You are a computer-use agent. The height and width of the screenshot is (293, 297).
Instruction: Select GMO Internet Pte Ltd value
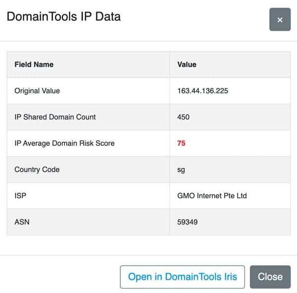(212, 196)
